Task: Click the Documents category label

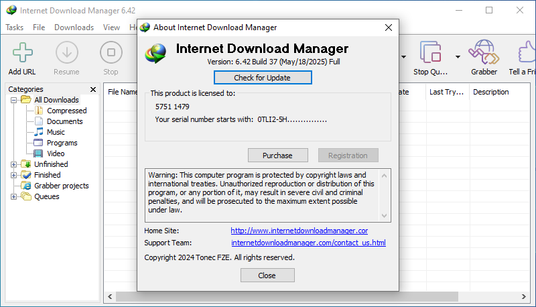Action: [64, 121]
